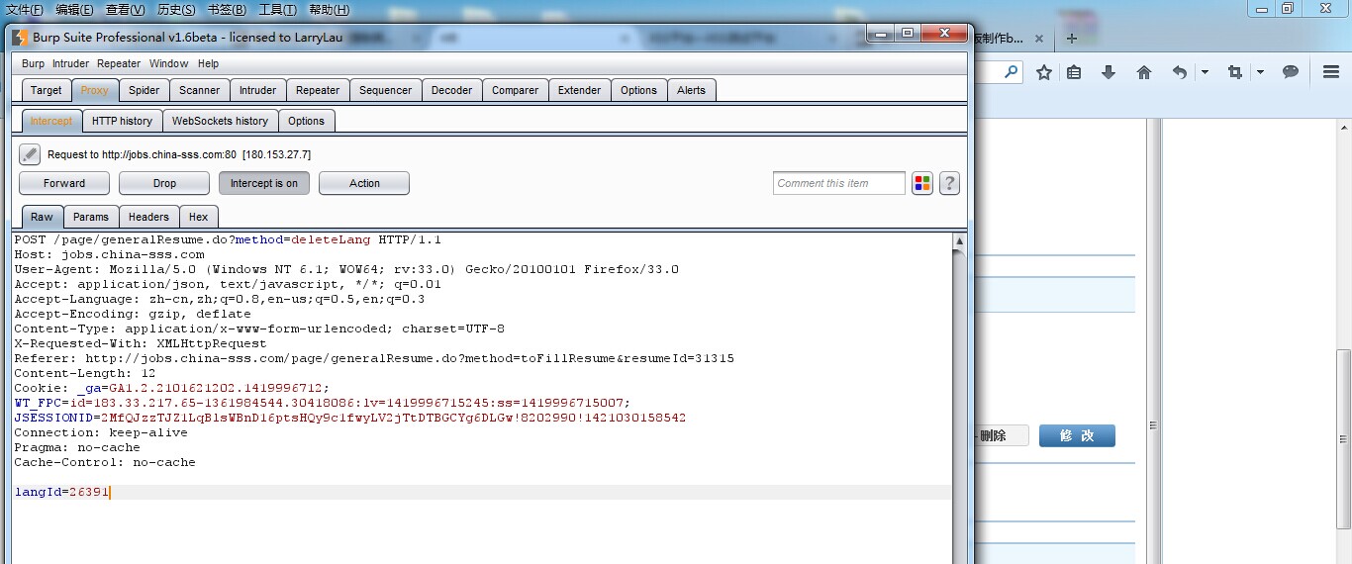Open the Repeater menu in the menu bar
The width and height of the screenshot is (1352, 564).
click(119, 63)
